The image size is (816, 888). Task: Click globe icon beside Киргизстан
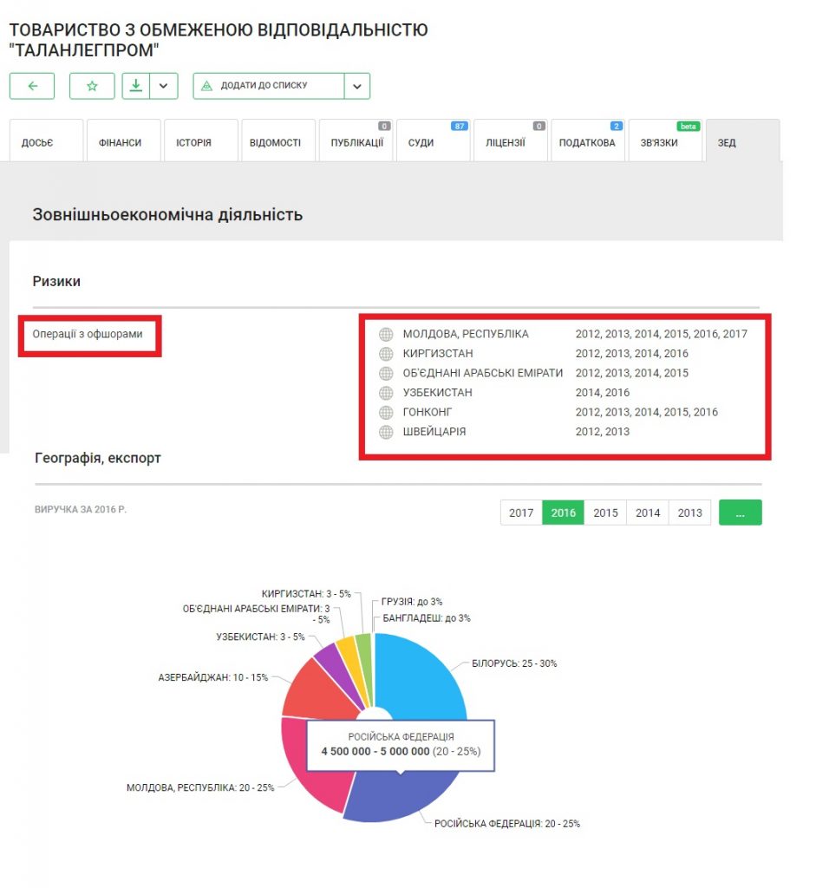(386, 354)
